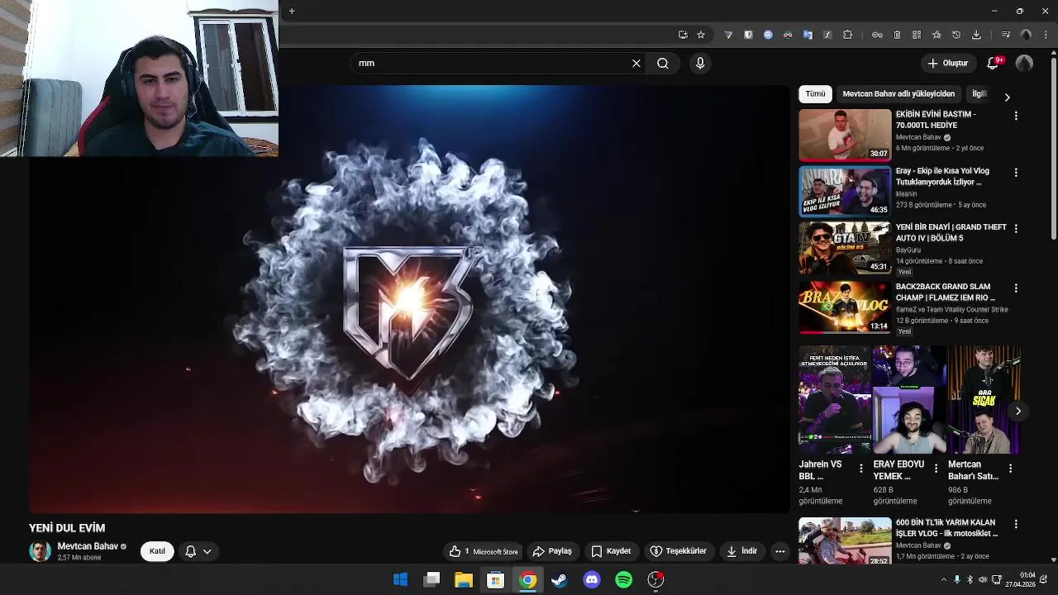Screen dimensions: 1058x595
Task: Open Chrome history clock icon
Action: pos(956,35)
